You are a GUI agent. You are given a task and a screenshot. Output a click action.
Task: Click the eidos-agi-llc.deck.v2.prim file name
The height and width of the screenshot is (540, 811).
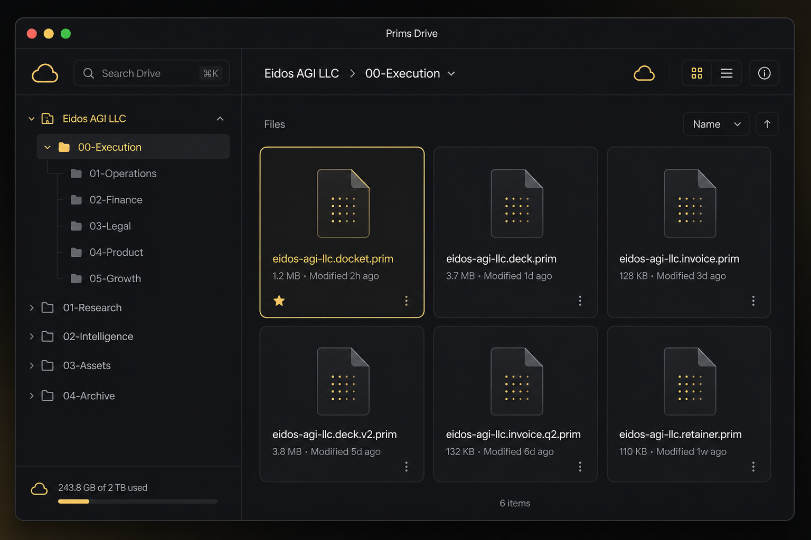(x=334, y=435)
